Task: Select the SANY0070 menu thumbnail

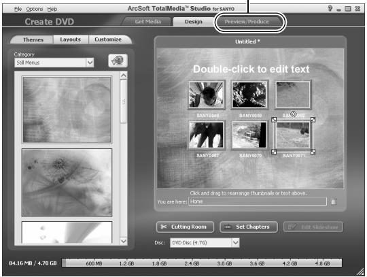Action: tap(249, 135)
